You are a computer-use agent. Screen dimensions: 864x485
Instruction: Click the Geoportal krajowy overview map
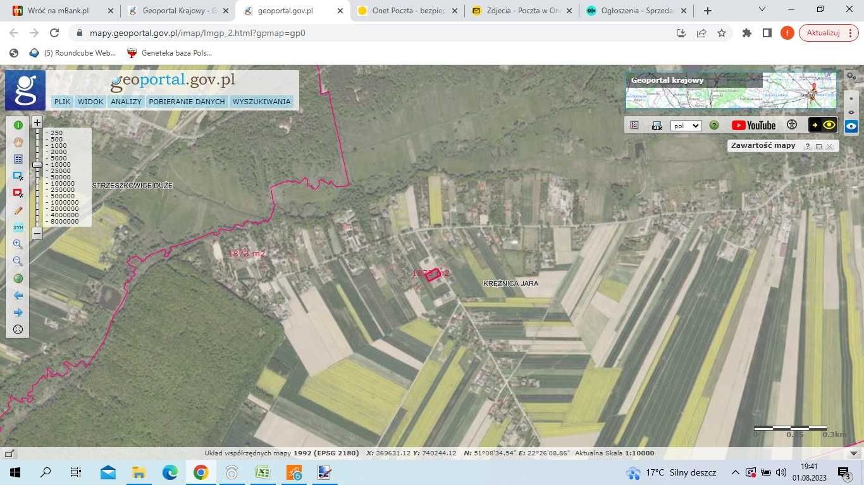(731, 90)
